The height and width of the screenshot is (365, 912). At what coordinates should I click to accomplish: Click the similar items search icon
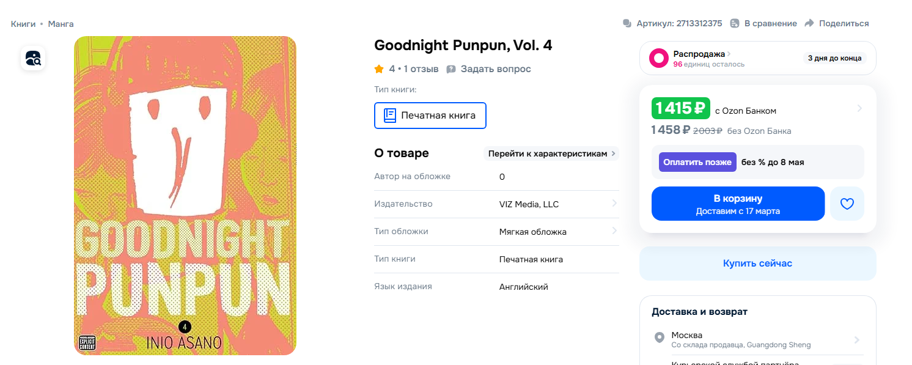click(33, 58)
